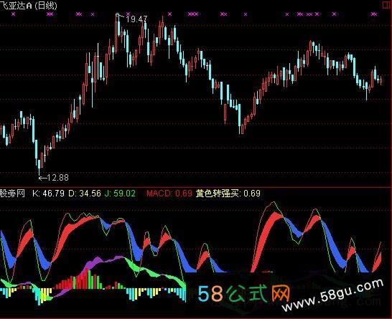Click the 黄色转强买: 0.69 readout

tap(228, 194)
